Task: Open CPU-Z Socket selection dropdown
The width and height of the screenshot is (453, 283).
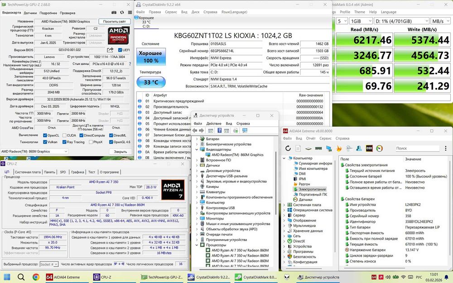Action: coord(48,264)
